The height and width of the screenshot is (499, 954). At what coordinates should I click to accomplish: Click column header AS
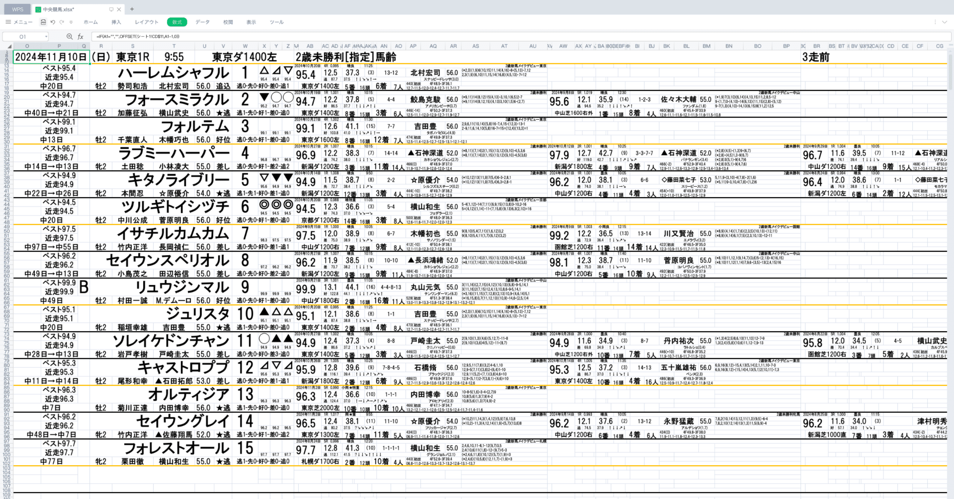tap(476, 46)
